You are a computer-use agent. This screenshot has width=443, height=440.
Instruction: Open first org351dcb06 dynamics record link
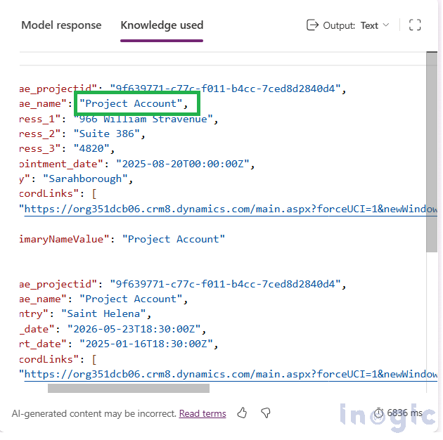coord(231,209)
